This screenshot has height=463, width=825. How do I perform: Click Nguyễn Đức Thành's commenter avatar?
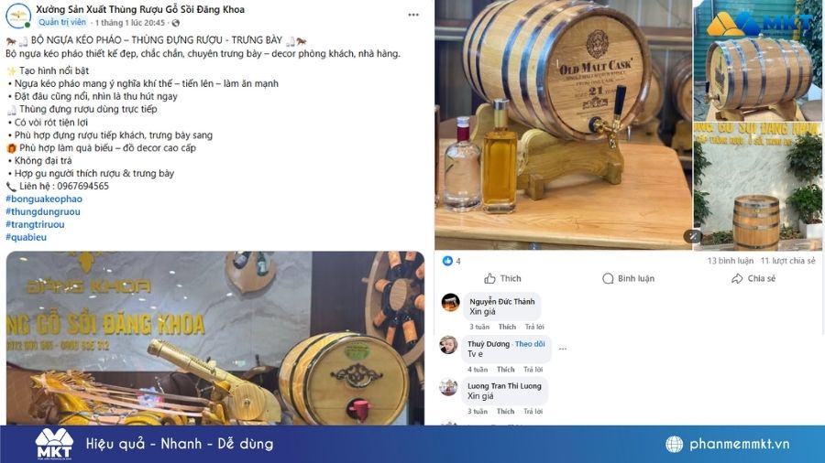tap(450, 303)
